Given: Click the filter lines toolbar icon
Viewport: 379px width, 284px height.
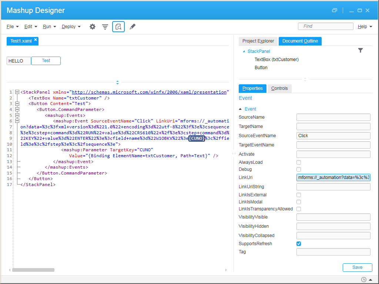Looking at the screenshot, I should point(105,27).
